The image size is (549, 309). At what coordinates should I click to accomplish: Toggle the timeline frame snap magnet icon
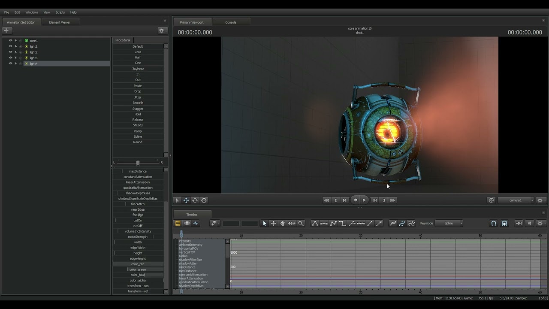click(504, 223)
